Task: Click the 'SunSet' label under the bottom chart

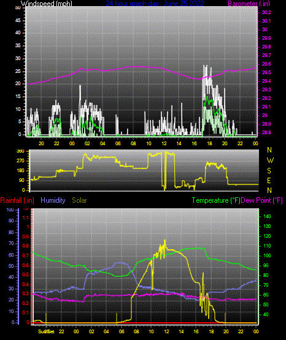Action: tap(46, 331)
